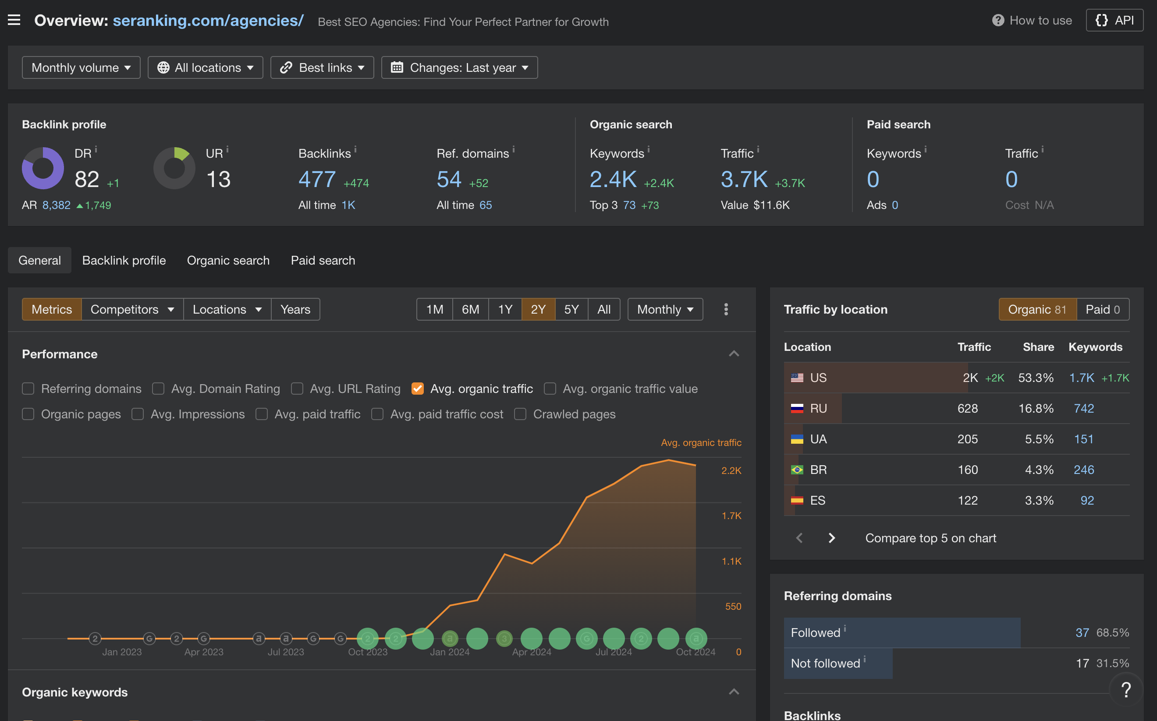Viewport: 1157px width, 721px height.
Task: Uncheck Avg. organic traffic checkbox
Action: (418, 389)
